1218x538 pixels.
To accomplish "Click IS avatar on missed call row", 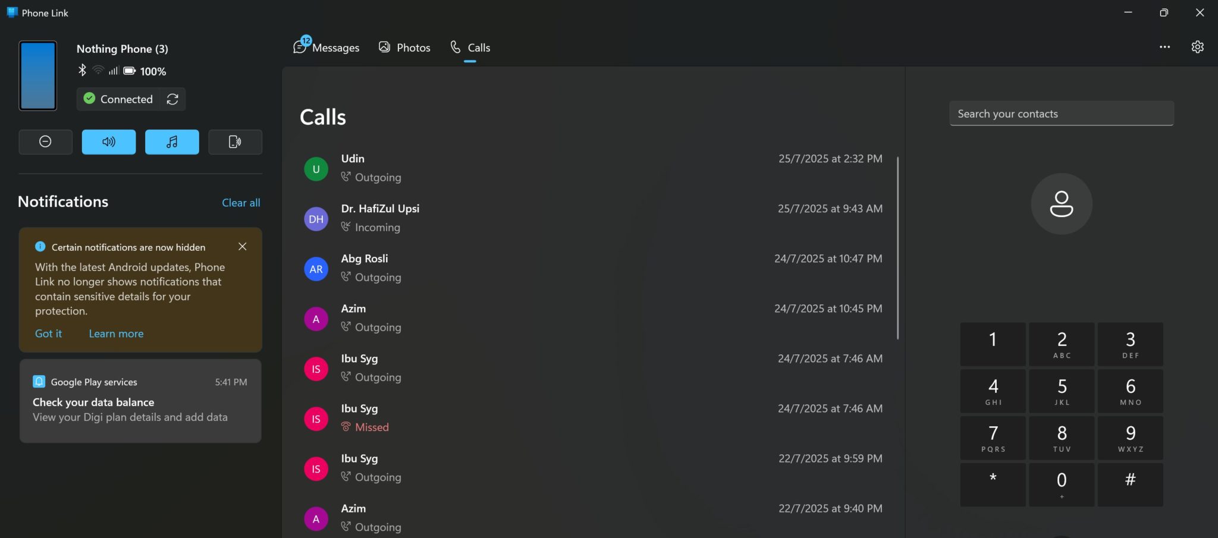I will tap(316, 419).
